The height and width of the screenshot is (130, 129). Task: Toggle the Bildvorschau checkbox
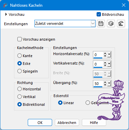pos(99,14)
